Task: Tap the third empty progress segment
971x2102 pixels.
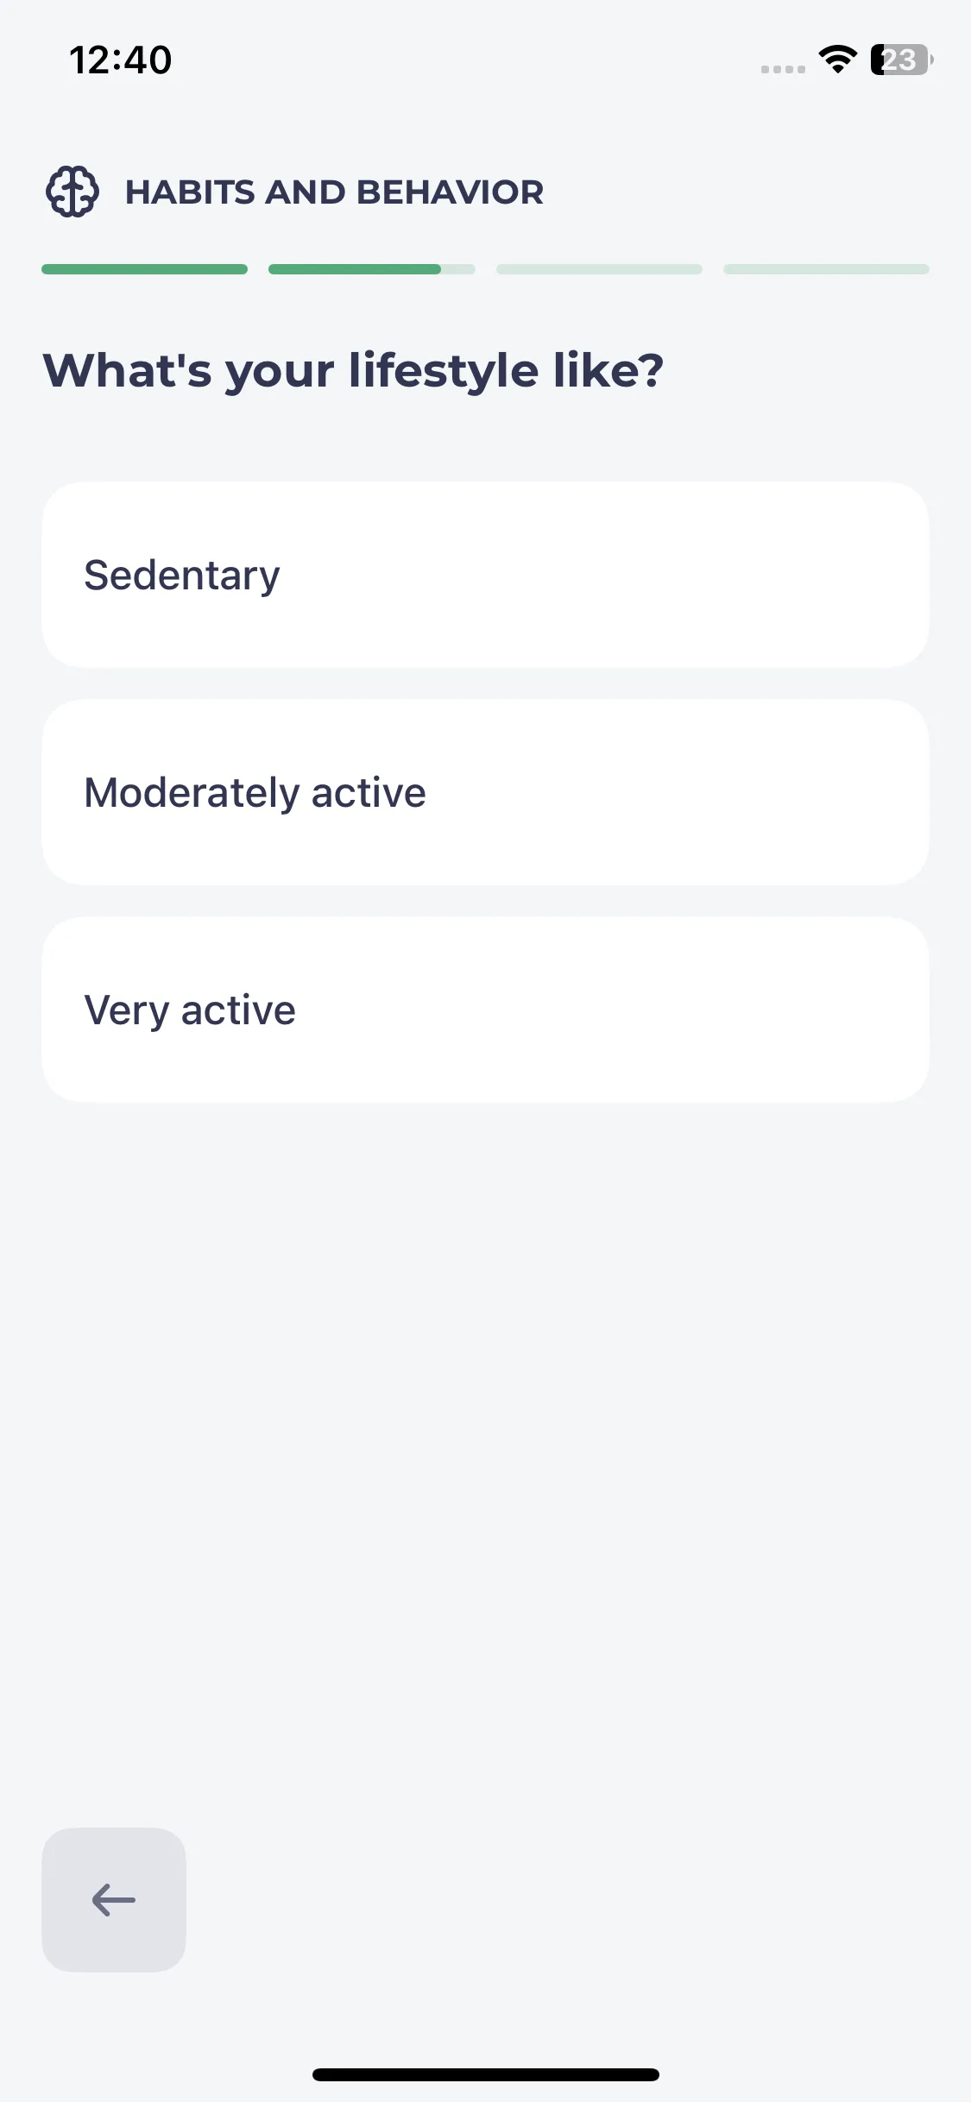Action: pyautogui.click(x=599, y=269)
